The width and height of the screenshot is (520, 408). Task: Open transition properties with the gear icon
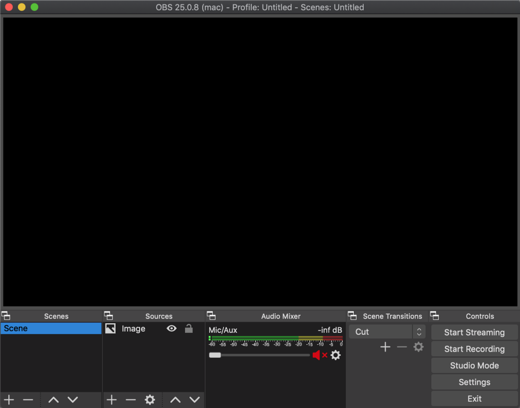tap(418, 347)
